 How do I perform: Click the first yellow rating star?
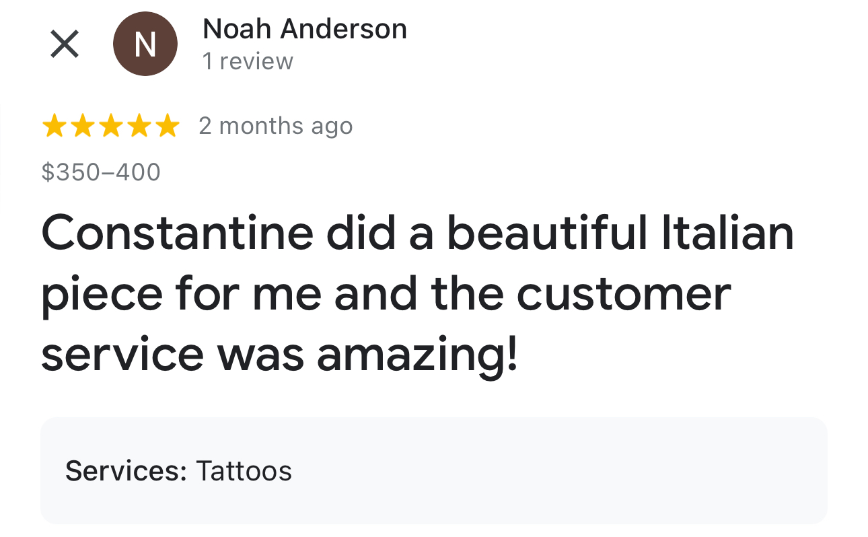tap(54, 126)
